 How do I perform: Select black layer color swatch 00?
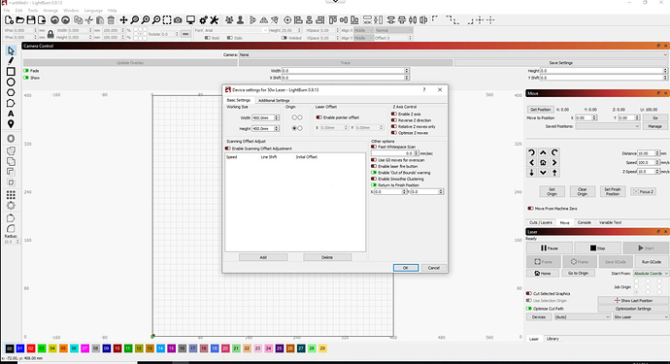click(10, 348)
